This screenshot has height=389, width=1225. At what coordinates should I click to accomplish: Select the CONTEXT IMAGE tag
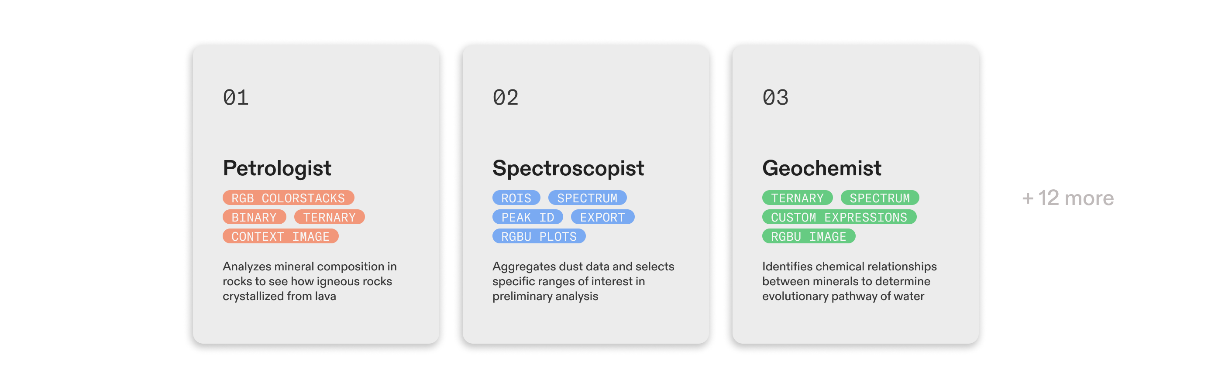pyautogui.click(x=280, y=236)
